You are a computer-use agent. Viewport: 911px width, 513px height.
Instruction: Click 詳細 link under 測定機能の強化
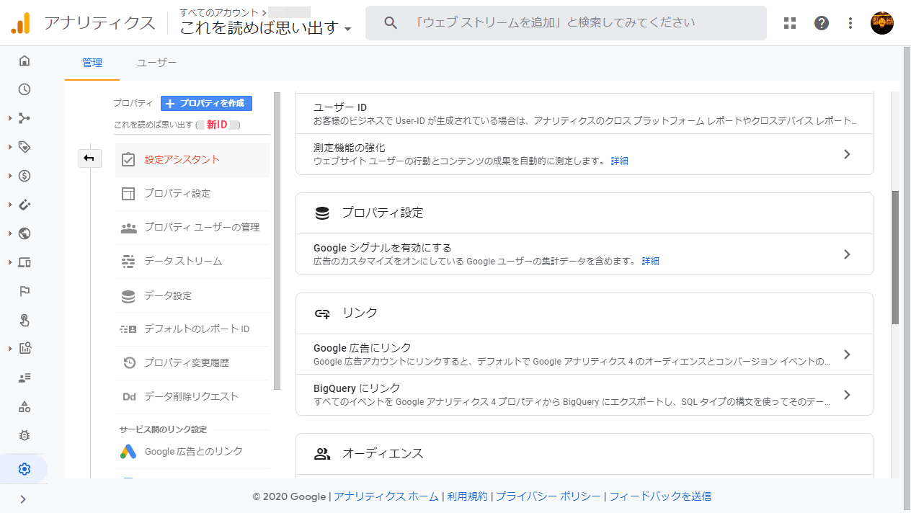coord(619,161)
